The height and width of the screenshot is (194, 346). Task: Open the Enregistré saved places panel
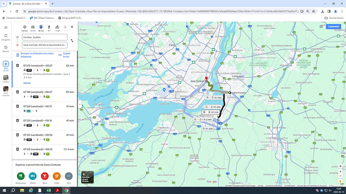pos(6,37)
